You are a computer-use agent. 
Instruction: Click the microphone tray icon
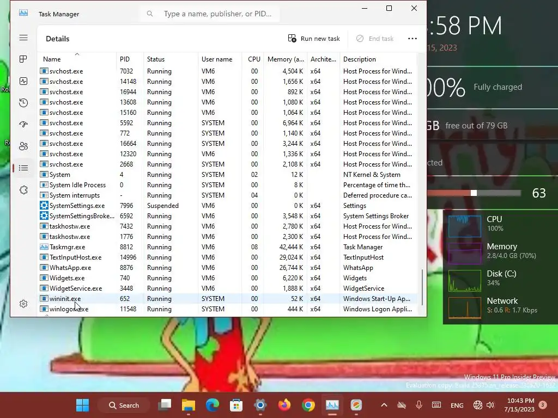(419, 405)
